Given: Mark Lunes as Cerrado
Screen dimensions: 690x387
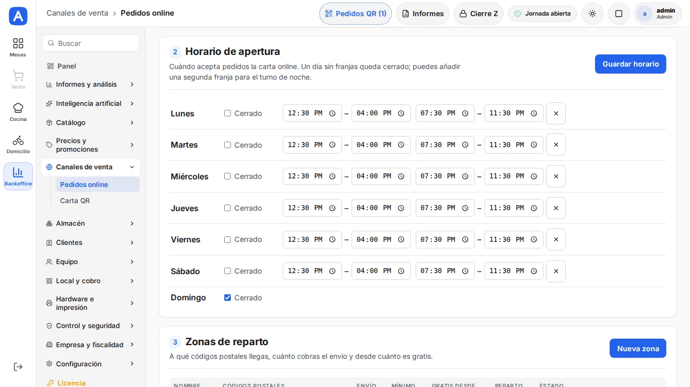Looking at the screenshot, I should click(227, 113).
